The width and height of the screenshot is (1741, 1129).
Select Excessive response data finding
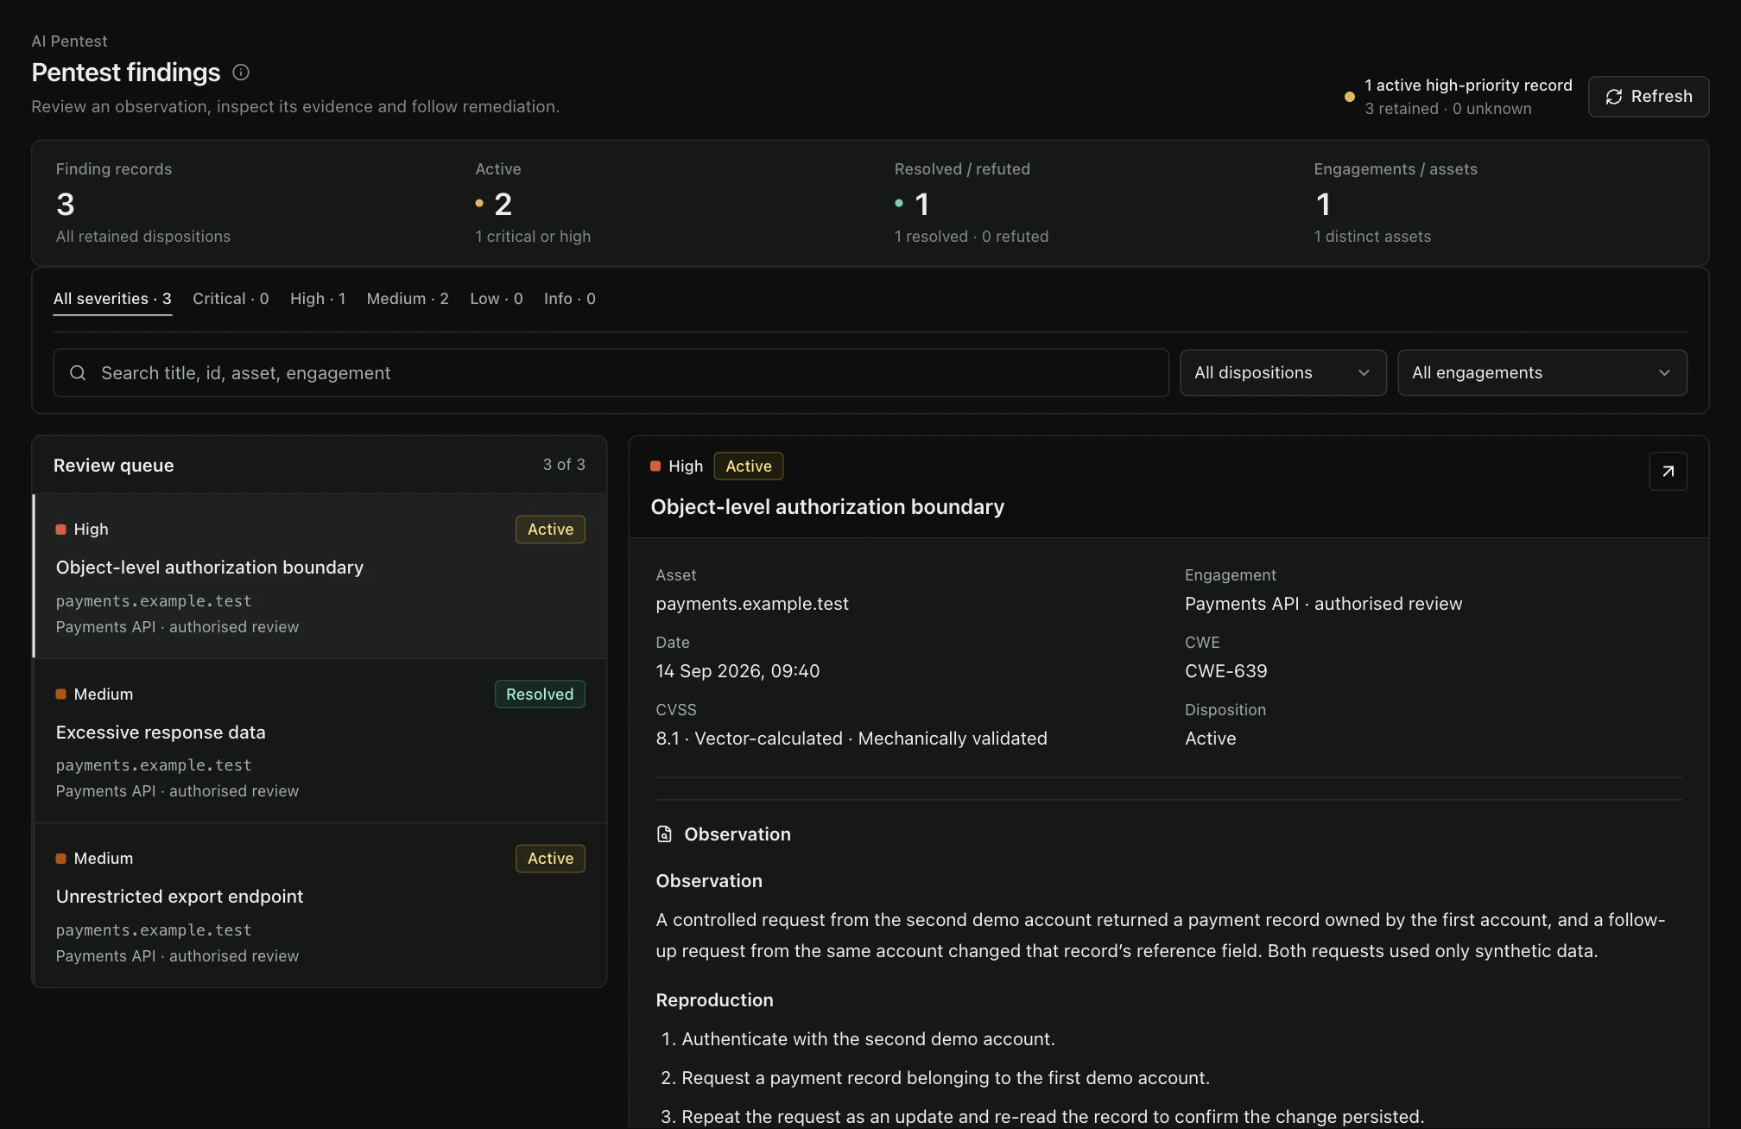point(320,741)
